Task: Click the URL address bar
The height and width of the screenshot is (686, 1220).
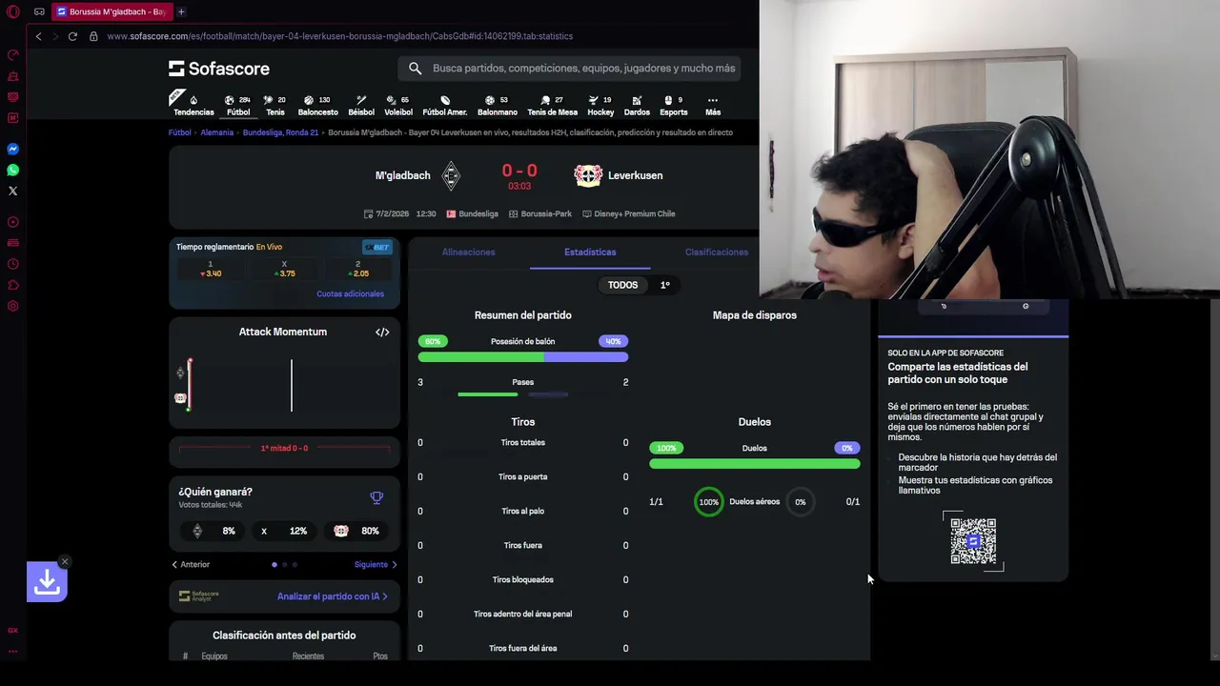Action: click(339, 36)
